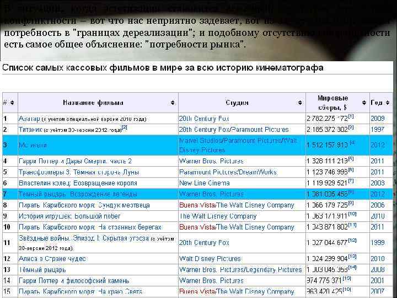Open Buena Vista link in row 10

tap(197, 227)
